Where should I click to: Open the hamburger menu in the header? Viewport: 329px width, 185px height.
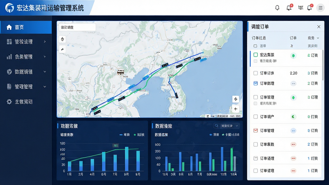(x=320, y=8)
